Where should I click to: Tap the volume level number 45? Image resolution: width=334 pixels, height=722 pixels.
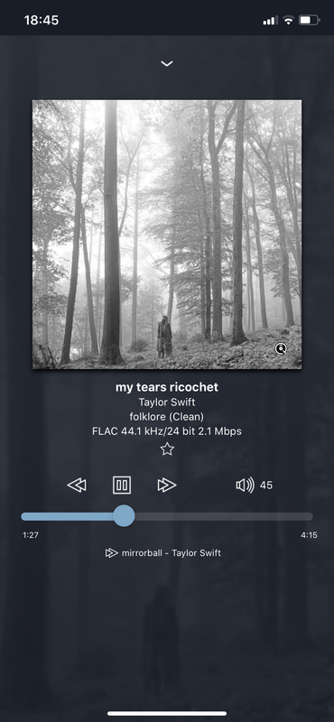coord(266,486)
